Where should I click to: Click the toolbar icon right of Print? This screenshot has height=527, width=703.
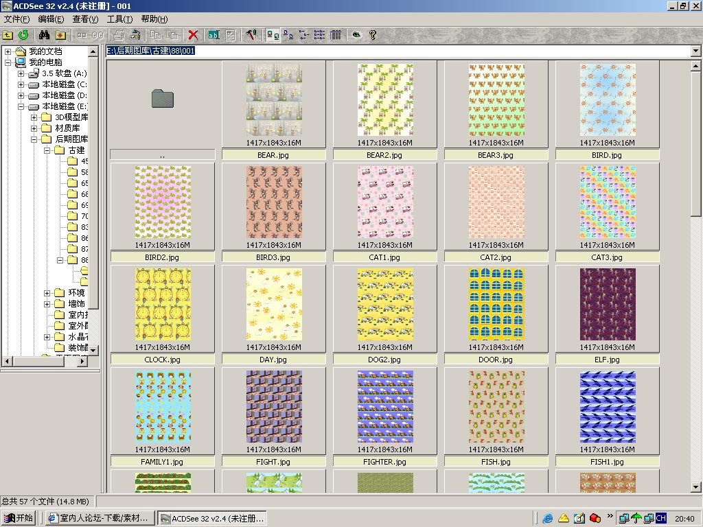[x=135, y=35]
